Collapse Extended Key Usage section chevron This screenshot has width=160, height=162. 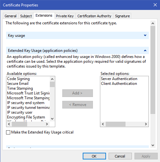click(145, 51)
